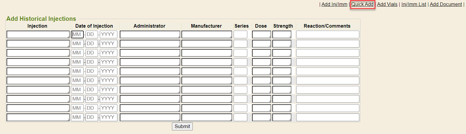Click last row YYYY year field
The height and width of the screenshot is (134, 466).
pyautogui.click(x=108, y=117)
